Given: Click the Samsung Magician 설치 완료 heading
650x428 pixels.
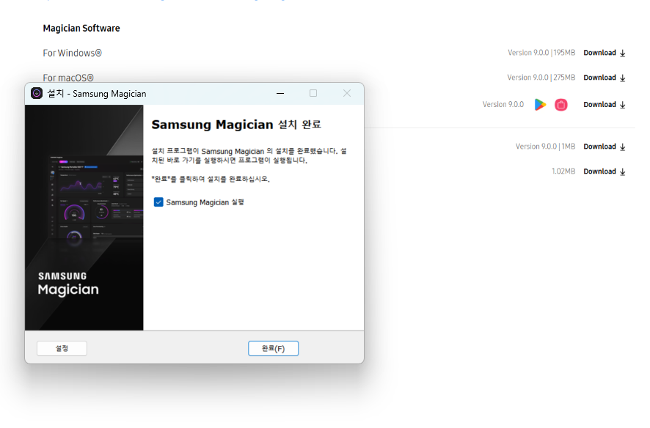Looking at the screenshot, I should 236,124.
